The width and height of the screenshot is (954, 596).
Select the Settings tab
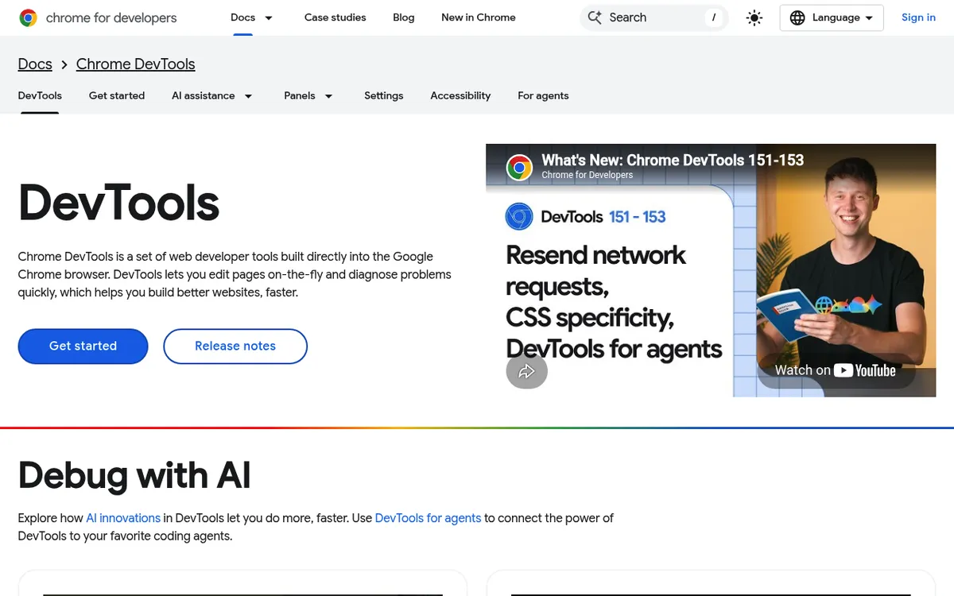tap(384, 95)
